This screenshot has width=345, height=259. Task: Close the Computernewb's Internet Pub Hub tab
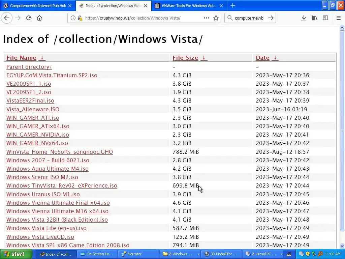pyautogui.click(x=70, y=6)
